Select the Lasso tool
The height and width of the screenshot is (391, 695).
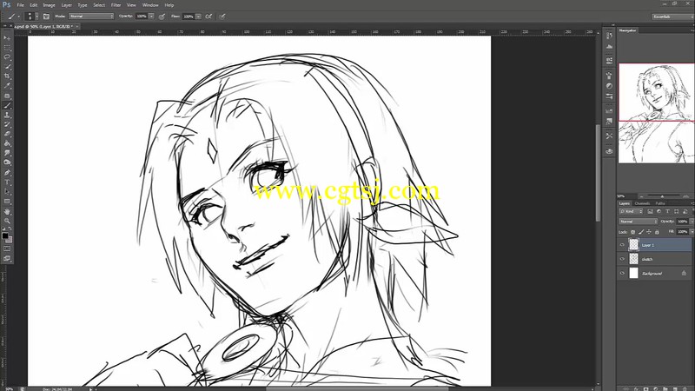[x=7, y=57]
